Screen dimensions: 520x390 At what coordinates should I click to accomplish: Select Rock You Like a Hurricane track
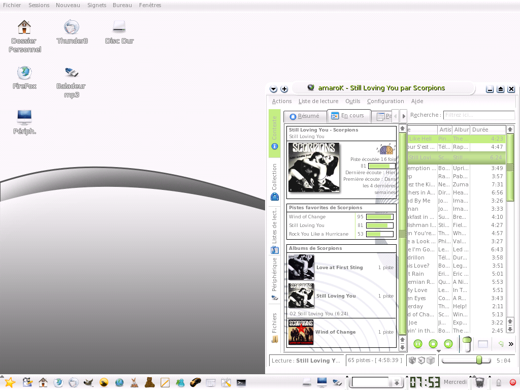319,234
